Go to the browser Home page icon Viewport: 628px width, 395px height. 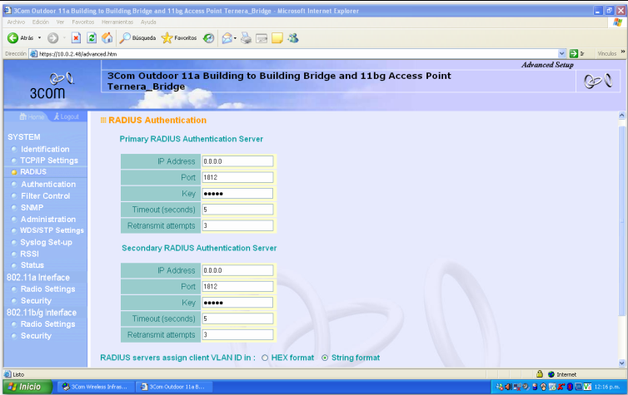pyautogui.click(x=106, y=37)
